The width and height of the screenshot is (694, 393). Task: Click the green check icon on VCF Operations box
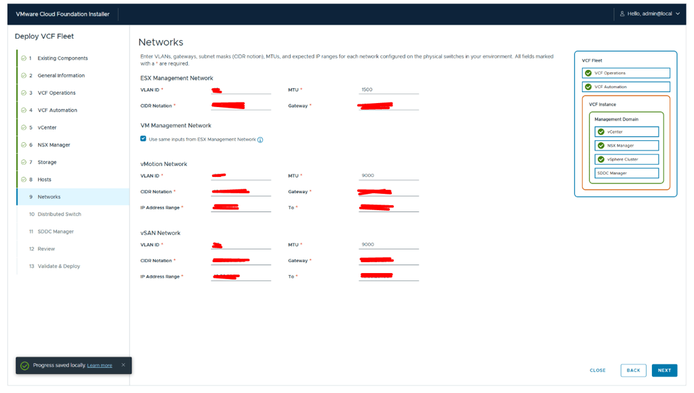pos(588,73)
